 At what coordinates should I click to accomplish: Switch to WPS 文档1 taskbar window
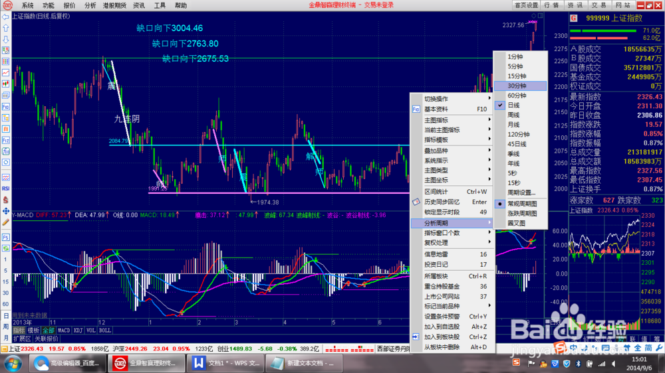225,363
